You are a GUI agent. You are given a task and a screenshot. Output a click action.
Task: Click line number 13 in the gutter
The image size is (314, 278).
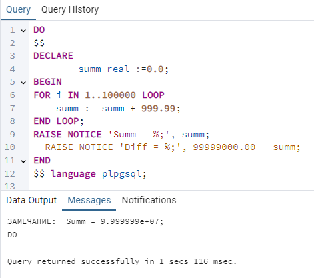(x=10, y=186)
